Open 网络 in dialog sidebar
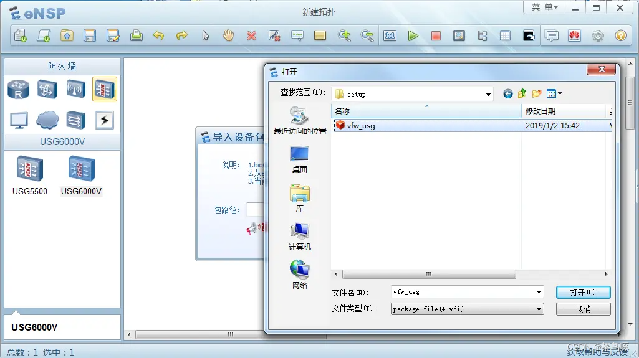 tap(300, 275)
